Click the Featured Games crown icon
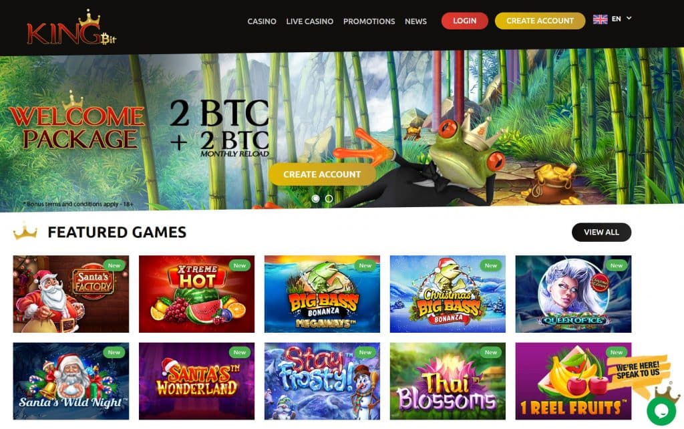 (x=25, y=231)
